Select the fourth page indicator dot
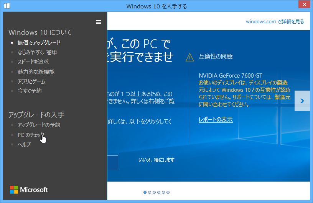The height and width of the screenshot is (203, 313). tap(159, 192)
